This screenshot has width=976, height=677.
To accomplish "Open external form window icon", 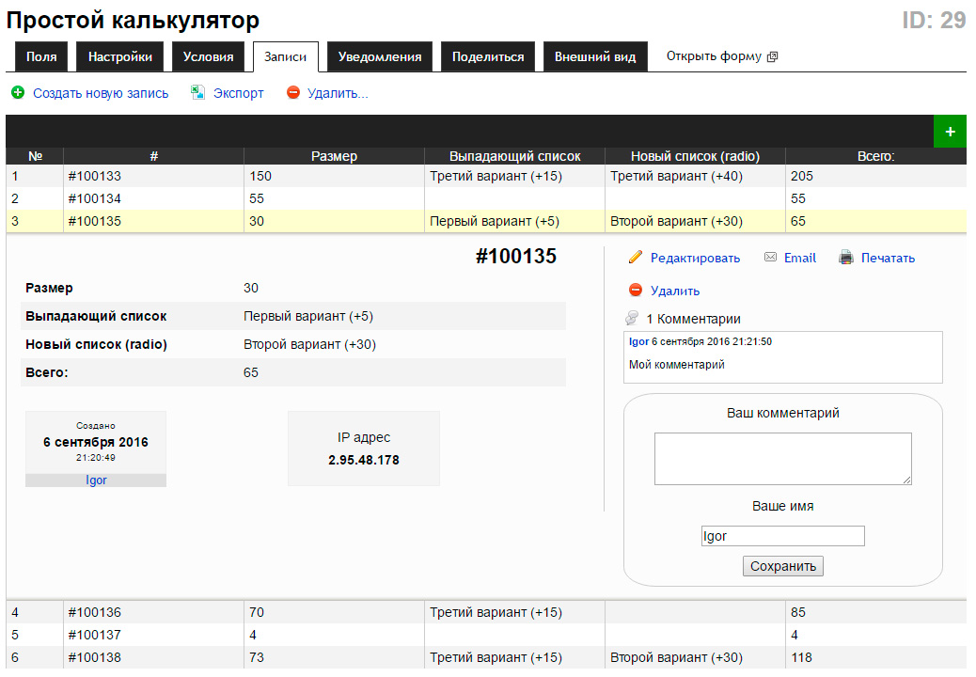I will (x=773, y=56).
